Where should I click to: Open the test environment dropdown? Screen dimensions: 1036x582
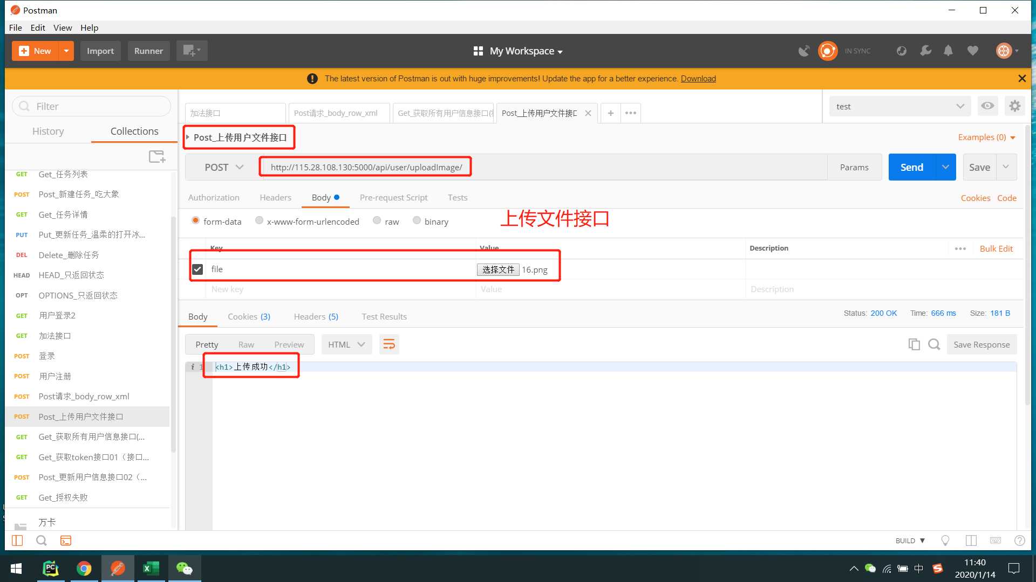899,106
